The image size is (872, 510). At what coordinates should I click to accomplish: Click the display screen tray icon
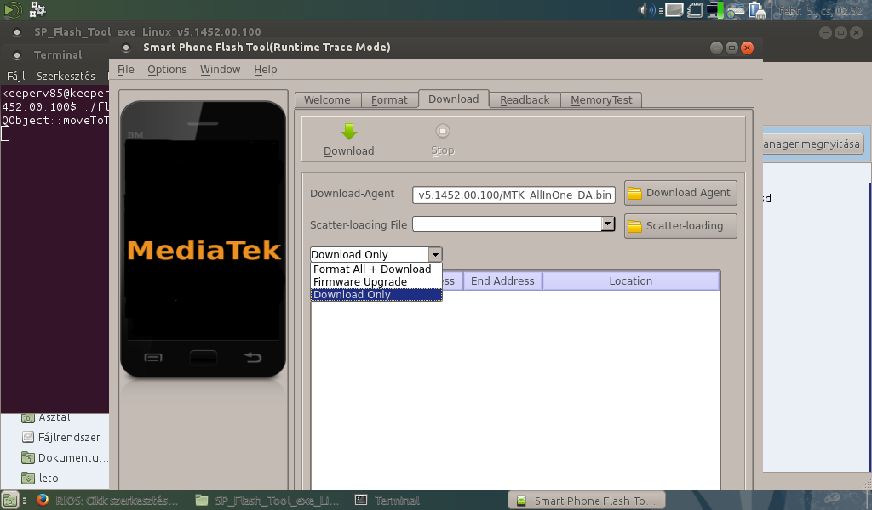pos(674,10)
